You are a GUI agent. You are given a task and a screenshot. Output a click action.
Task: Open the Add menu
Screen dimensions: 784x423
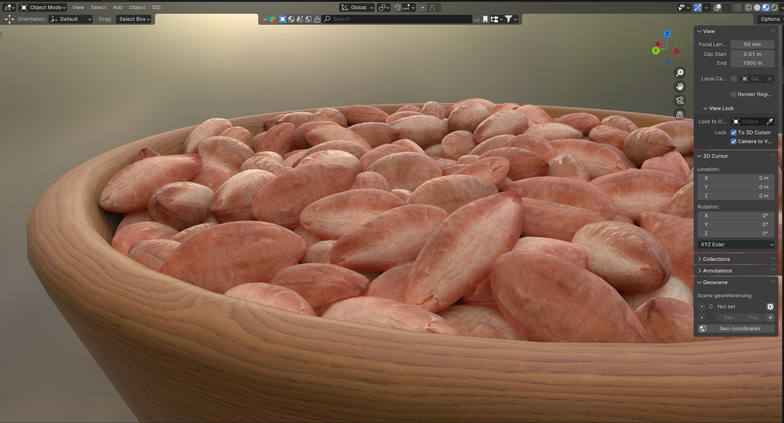click(x=117, y=7)
